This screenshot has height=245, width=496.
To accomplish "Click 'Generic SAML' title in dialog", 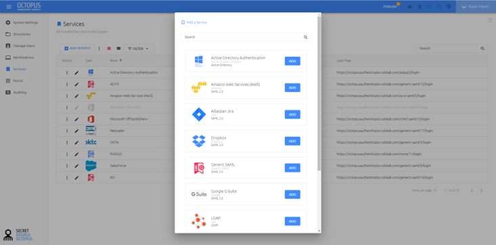I will coord(223,165).
